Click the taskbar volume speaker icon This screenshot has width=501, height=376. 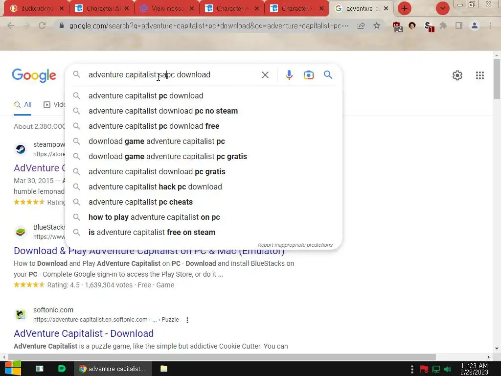[x=447, y=369]
